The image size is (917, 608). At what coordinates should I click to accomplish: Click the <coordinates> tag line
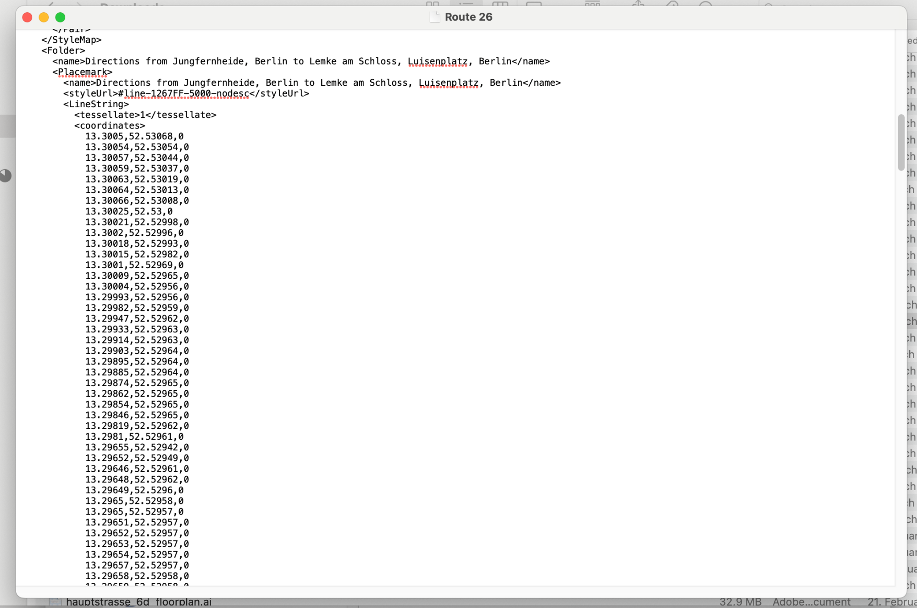(110, 126)
